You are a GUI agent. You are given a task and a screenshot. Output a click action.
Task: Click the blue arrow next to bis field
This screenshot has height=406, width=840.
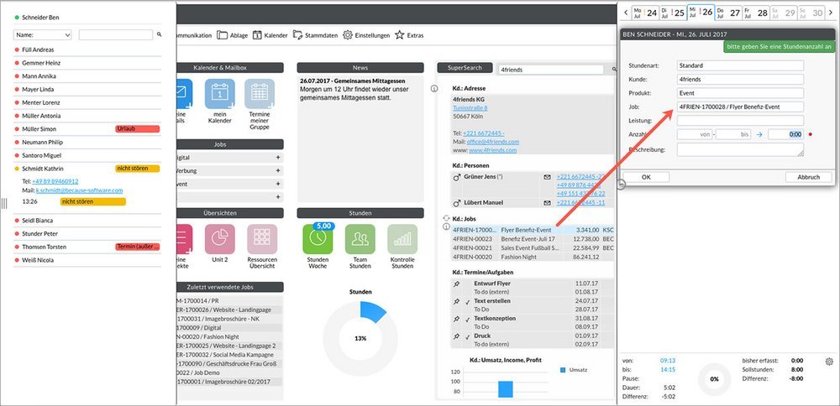759,134
